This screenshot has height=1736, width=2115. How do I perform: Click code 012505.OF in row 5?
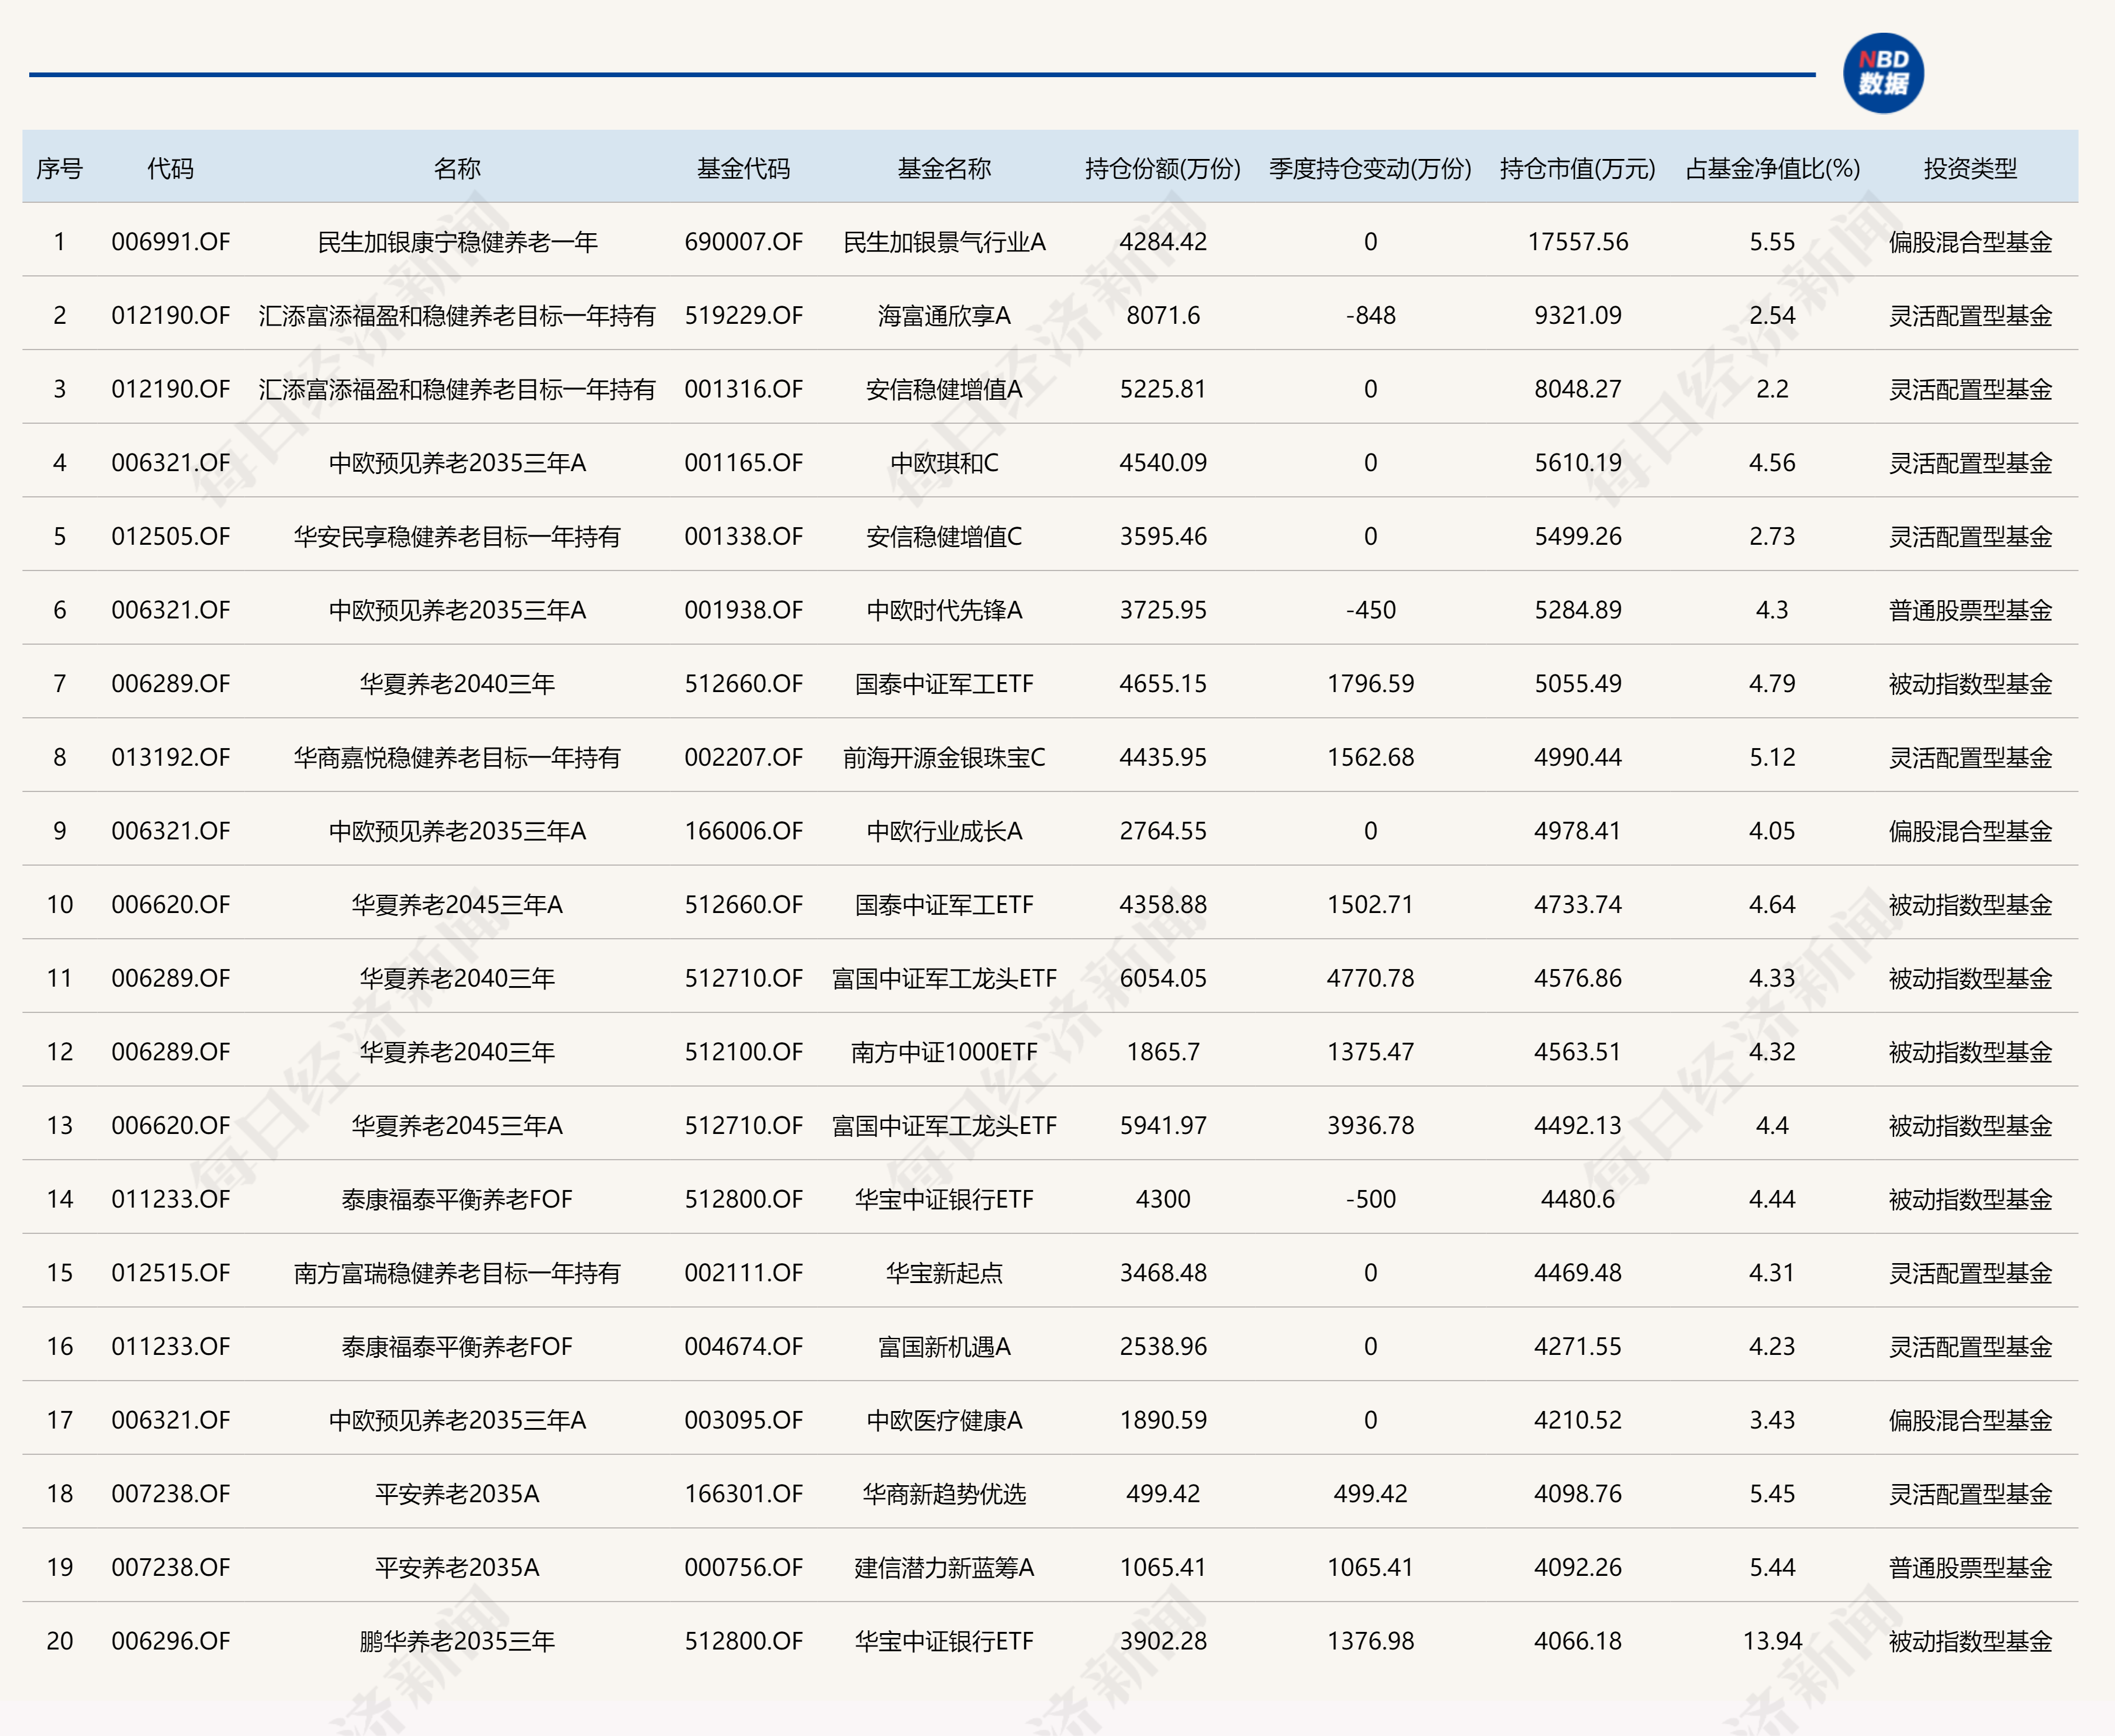click(x=170, y=537)
